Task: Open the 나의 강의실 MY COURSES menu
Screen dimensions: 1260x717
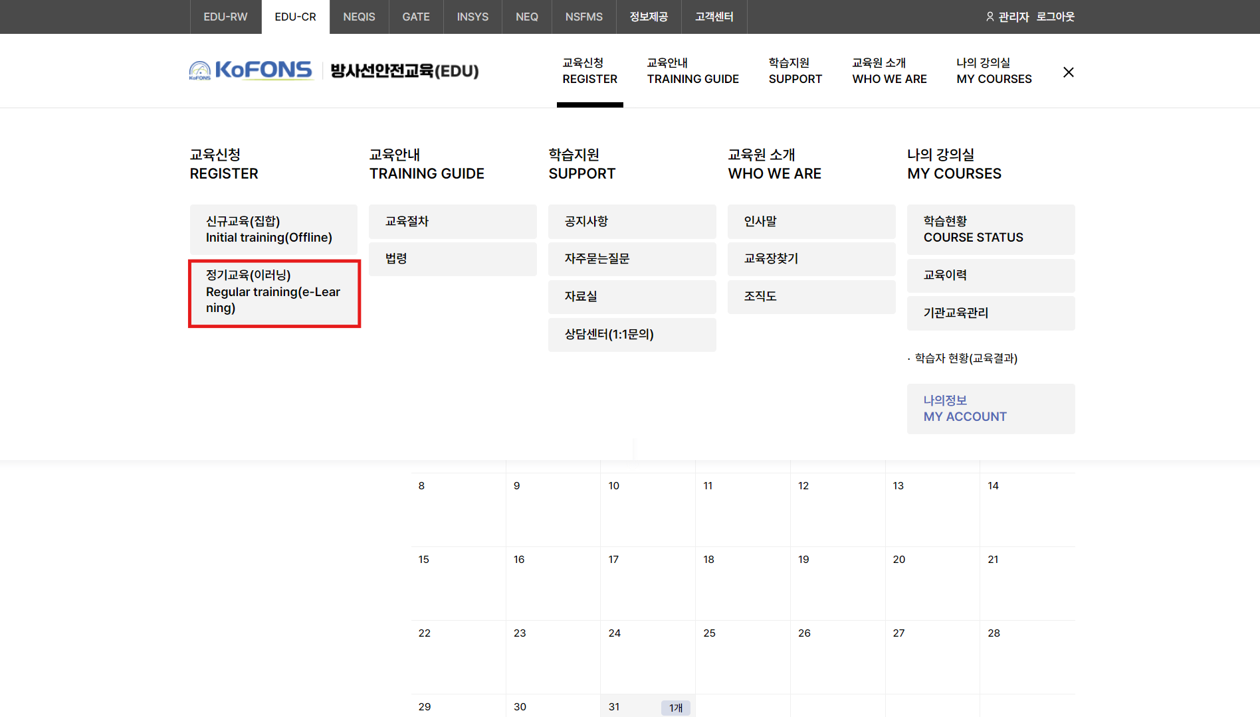Action: 994,71
